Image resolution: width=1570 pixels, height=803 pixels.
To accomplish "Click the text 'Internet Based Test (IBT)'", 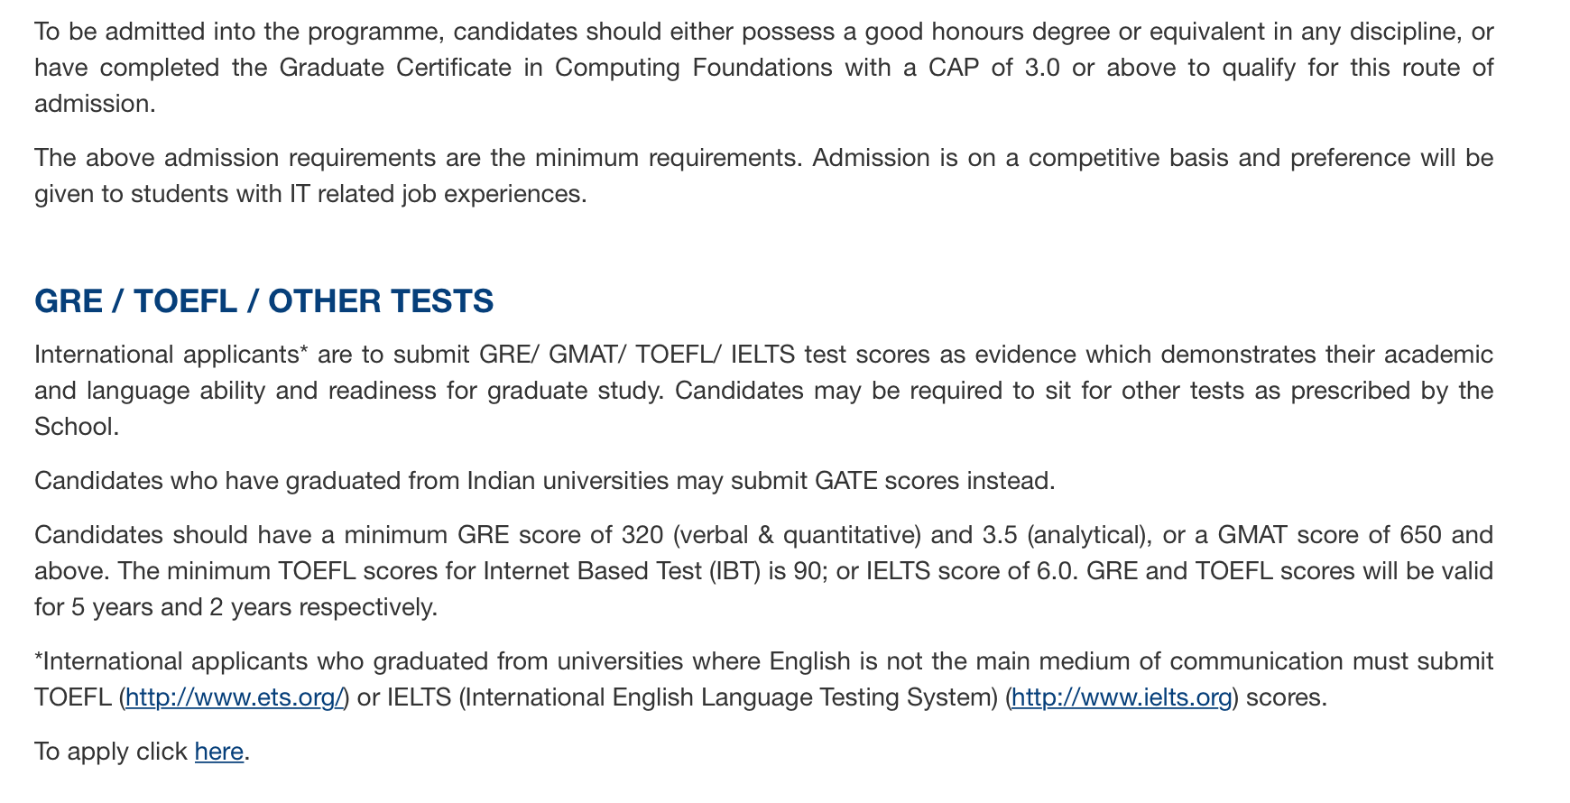I will [x=623, y=571].
